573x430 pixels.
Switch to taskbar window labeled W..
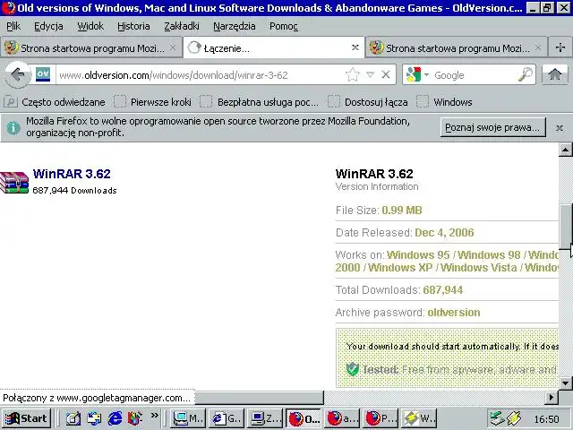pyautogui.click(x=419, y=418)
